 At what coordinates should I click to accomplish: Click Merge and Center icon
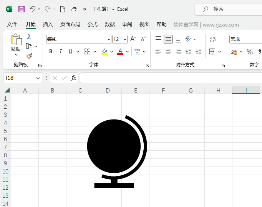(x=212, y=52)
